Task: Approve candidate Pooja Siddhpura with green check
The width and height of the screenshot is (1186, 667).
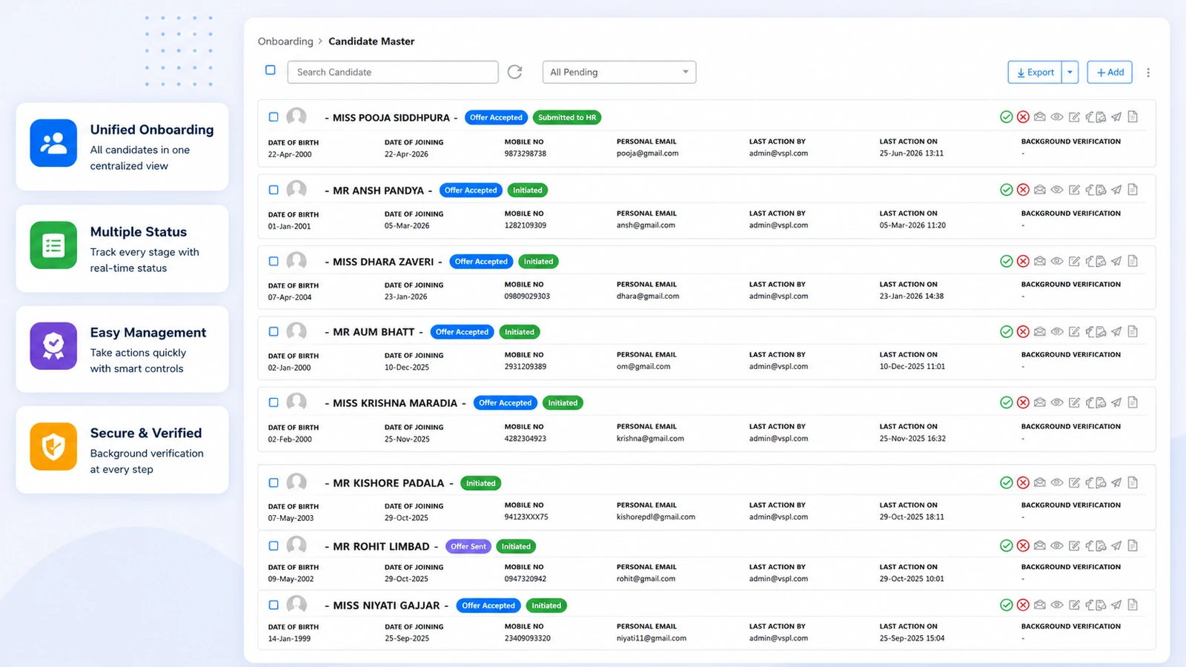Action: click(1006, 117)
